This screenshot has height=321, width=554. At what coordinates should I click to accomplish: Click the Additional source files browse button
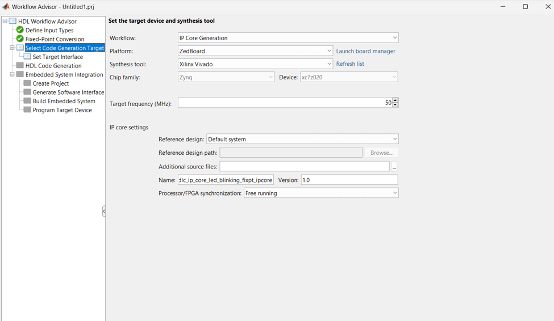click(x=394, y=167)
